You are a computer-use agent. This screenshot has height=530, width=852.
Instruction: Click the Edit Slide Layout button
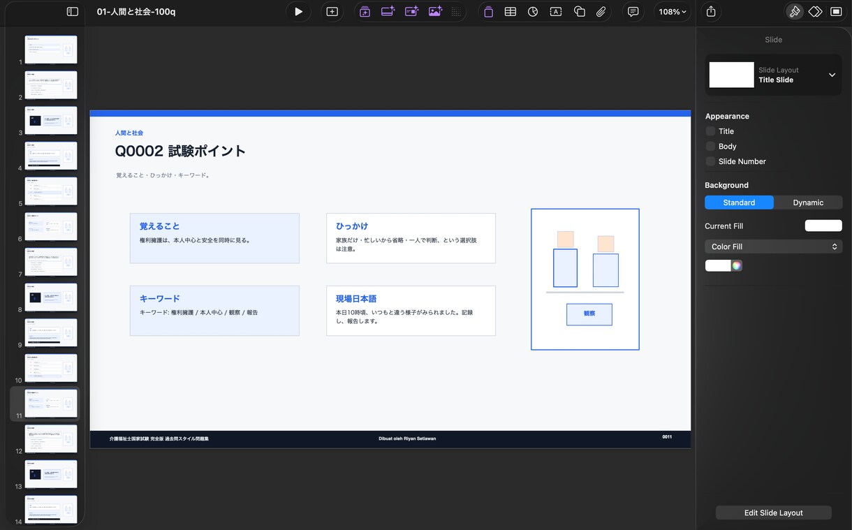pos(773,513)
